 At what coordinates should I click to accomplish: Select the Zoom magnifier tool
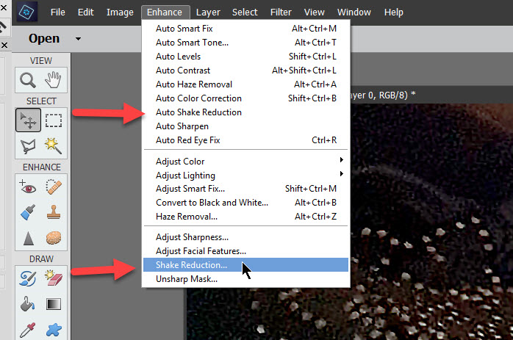28,80
